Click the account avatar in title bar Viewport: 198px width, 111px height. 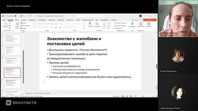click(140, 16)
